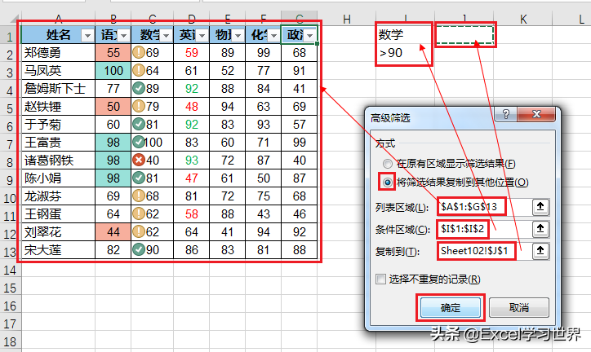Click the 条件区域 range input field

[x=484, y=229]
